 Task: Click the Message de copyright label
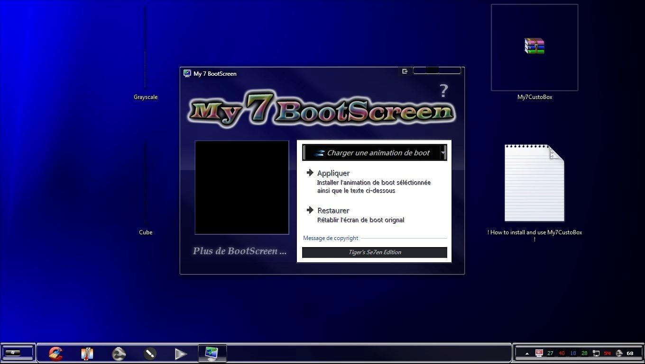point(331,238)
